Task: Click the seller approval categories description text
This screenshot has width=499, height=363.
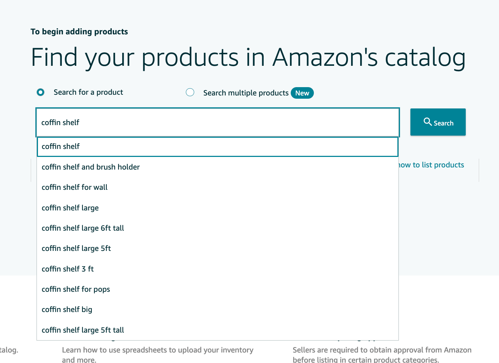Action: tap(382, 354)
